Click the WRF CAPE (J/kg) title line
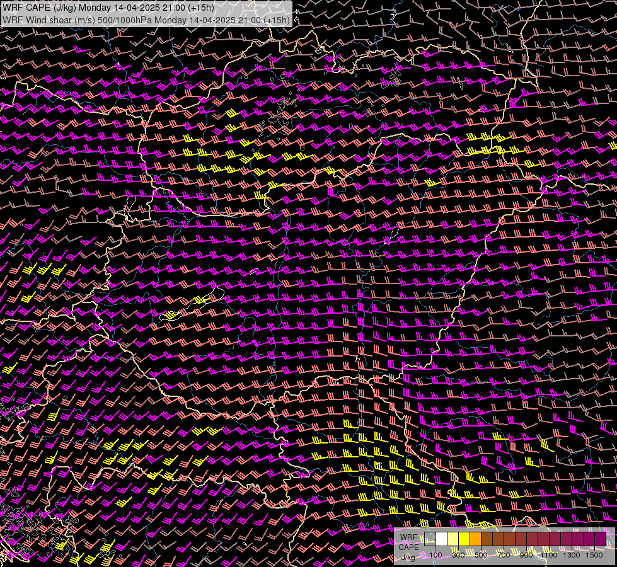The width and height of the screenshot is (617, 567). click(108, 7)
